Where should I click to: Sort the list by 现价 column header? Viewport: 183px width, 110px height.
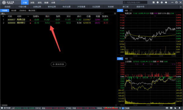(47, 16)
